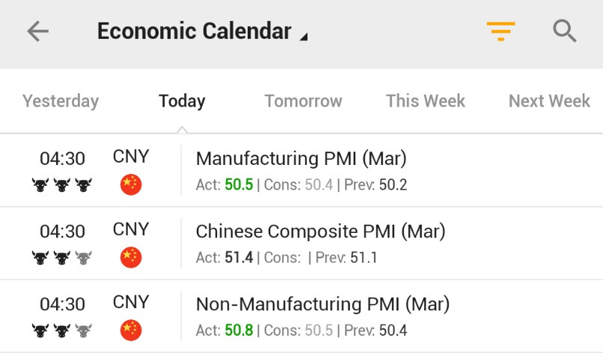Tap China flag icon beside Non-Manufacturing PMI
Screen dimensions: 603x356
coord(131,330)
